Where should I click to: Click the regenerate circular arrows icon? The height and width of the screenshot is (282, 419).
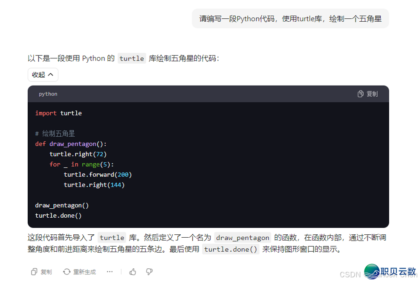pos(66,272)
